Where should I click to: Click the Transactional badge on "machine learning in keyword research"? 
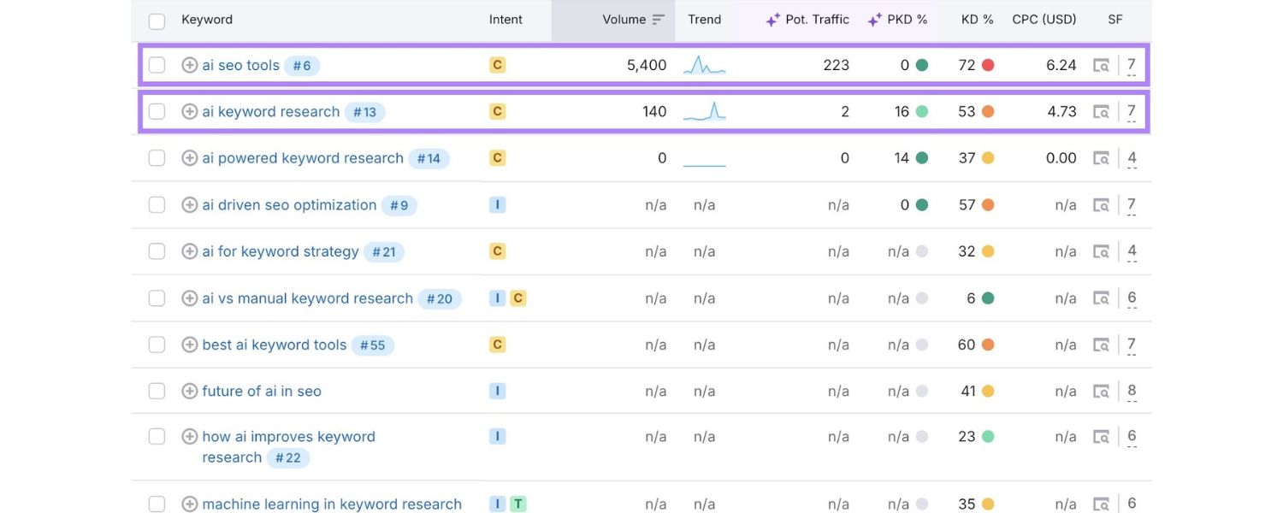[517, 504]
